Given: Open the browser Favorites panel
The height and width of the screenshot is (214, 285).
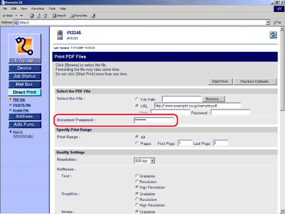Looking at the screenshot, I should (79, 15).
